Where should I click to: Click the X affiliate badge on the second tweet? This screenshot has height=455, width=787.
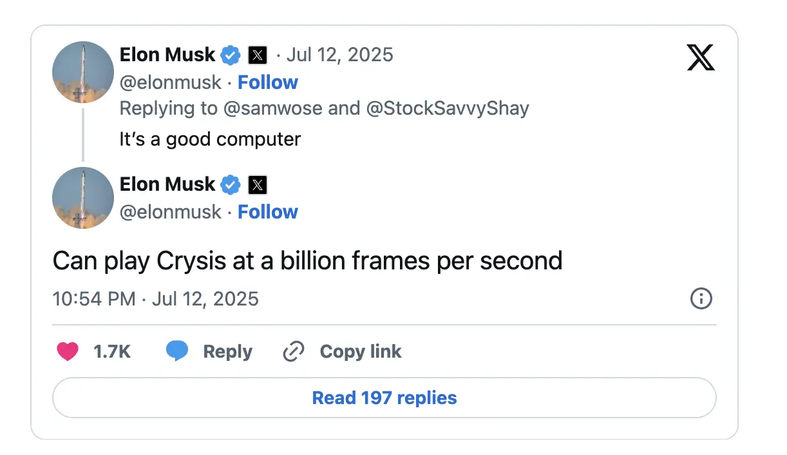pyautogui.click(x=257, y=185)
